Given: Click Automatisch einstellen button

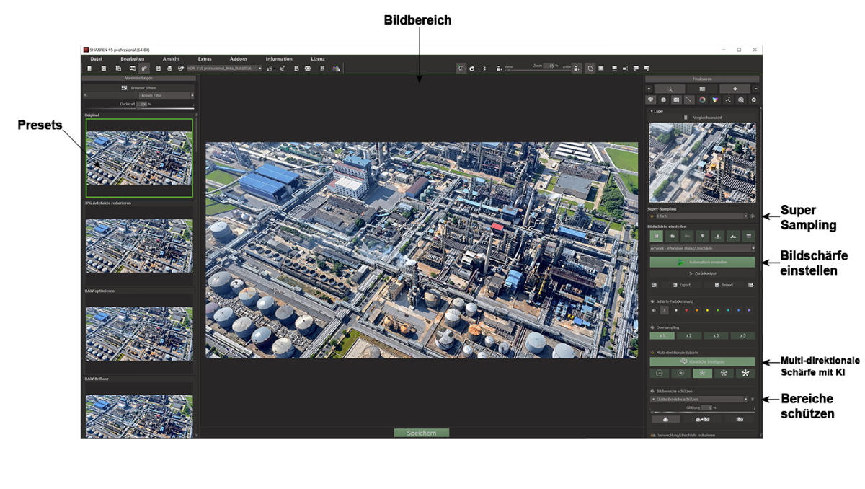Looking at the screenshot, I should click(702, 262).
